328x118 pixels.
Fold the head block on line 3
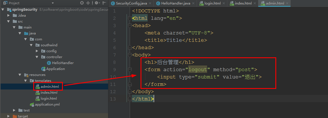pyautogui.click(x=130, y=26)
